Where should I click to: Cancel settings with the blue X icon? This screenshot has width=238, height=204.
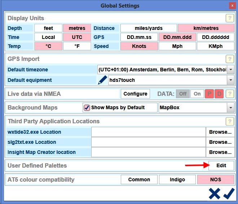pyautogui.click(x=214, y=194)
